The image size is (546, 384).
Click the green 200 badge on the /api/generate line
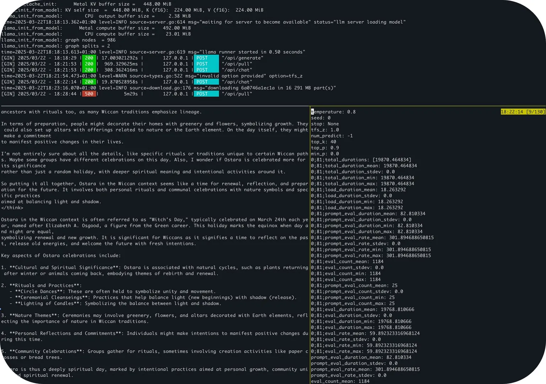tap(89, 58)
